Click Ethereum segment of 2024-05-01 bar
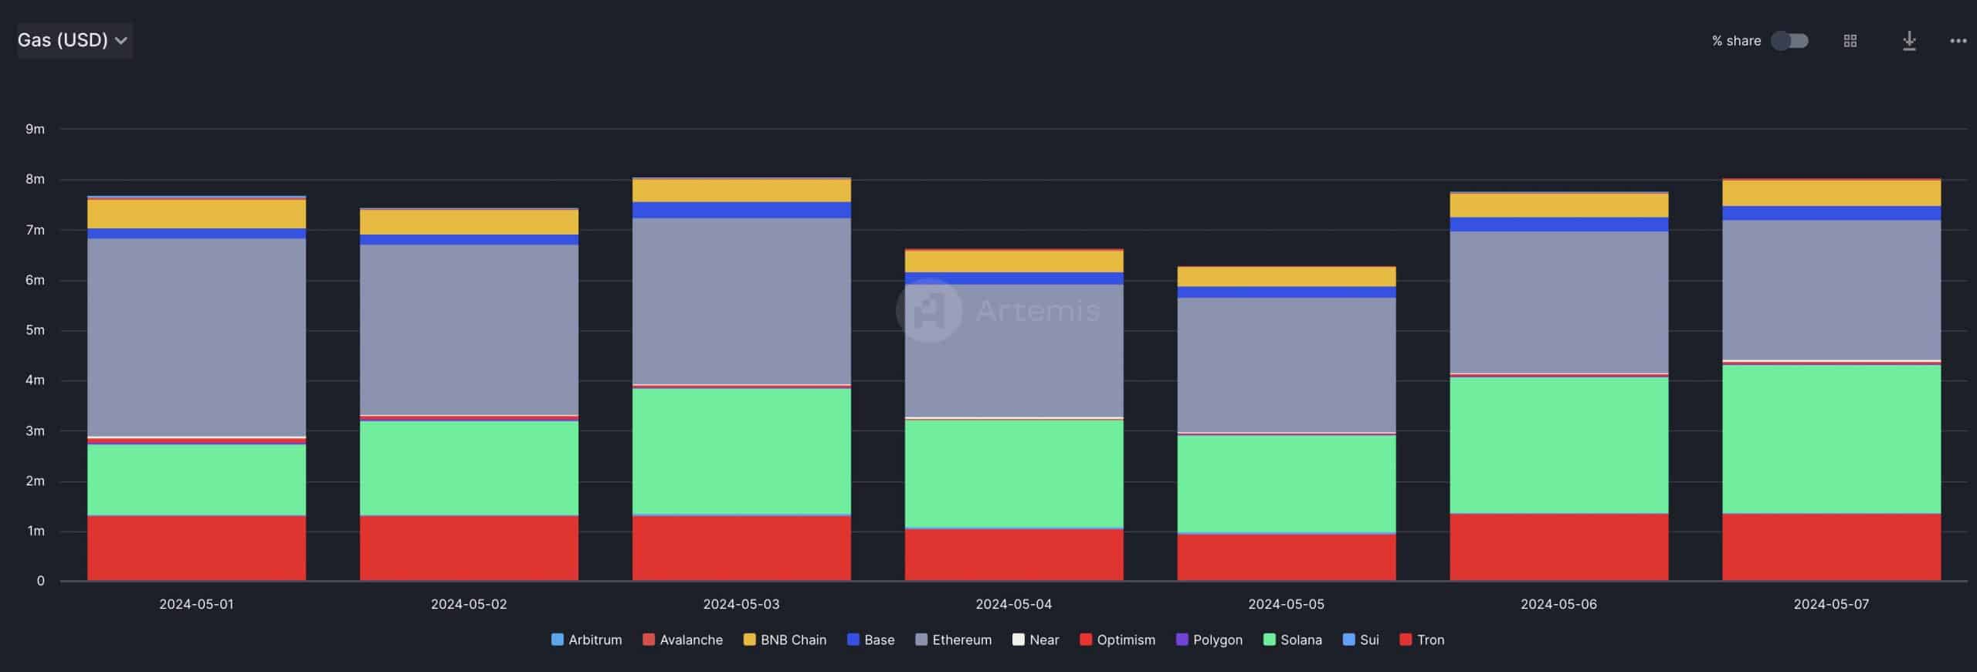 196,337
